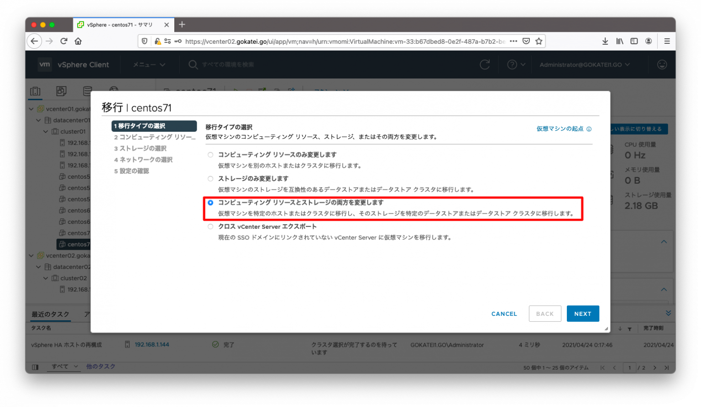The width and height of the screenshot is (701, 407).
Task: Select the Networking globe inventory icon
Action: coord(114,90)
